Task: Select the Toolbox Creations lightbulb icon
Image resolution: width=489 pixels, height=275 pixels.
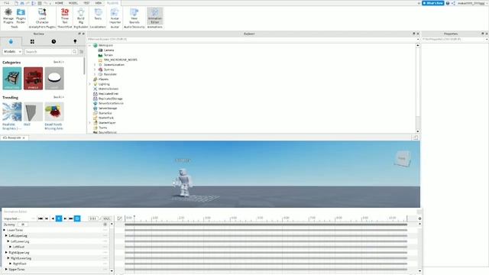Action: click(75, 41)
